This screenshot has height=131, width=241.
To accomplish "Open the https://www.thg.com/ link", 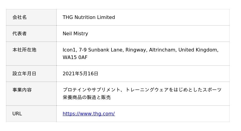I will [89, 114].
